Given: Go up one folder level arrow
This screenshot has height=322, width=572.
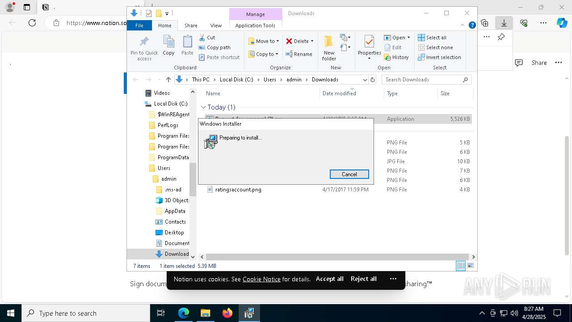Looking at the screenshot, I should (x=168, y=80).
